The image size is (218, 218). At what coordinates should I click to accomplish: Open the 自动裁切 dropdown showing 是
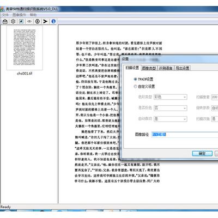pyautogui.click(x=171, y=119)
